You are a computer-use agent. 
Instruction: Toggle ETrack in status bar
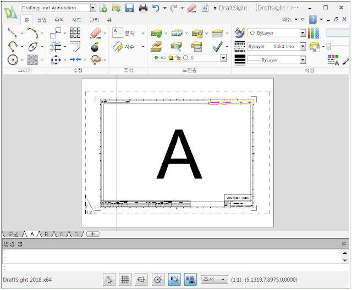(x=190, y=280)
